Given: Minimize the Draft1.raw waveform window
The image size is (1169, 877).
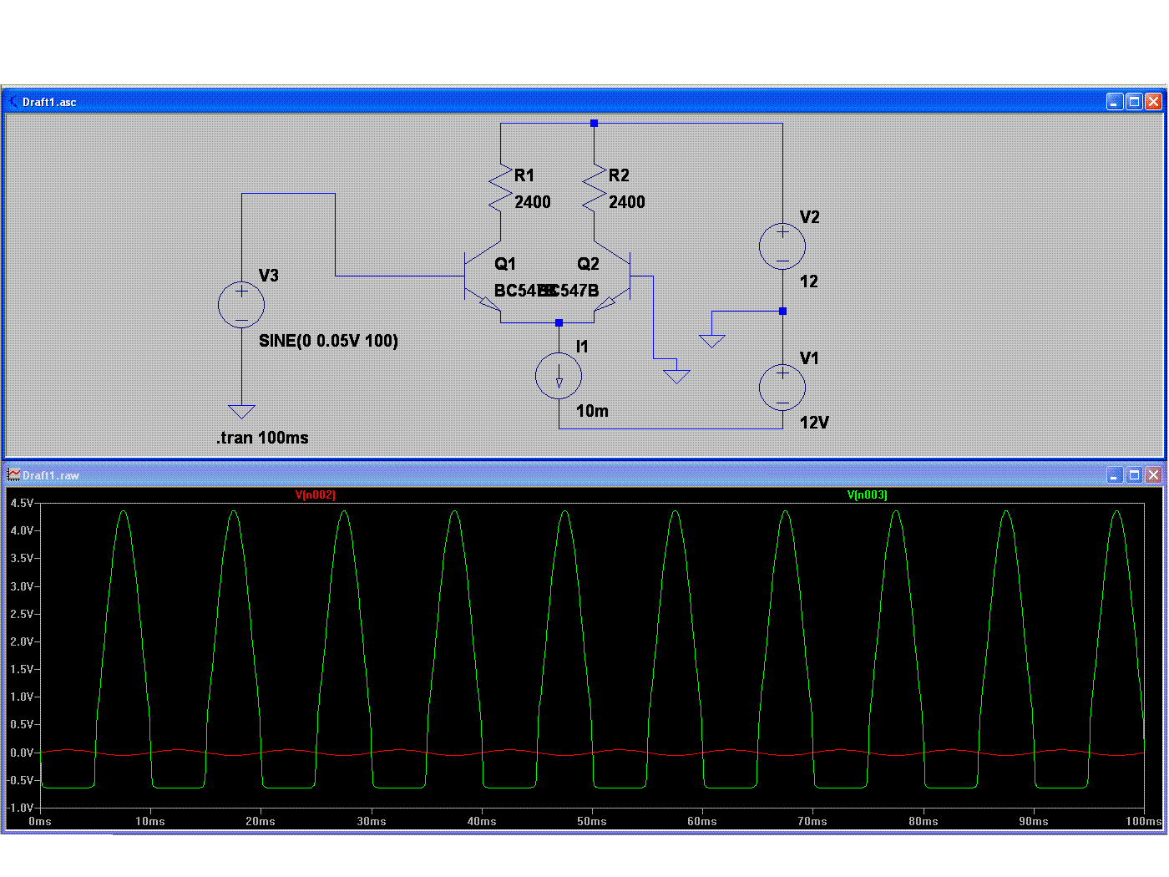Looking at the screenshot, I should [x=1115, y=474].
